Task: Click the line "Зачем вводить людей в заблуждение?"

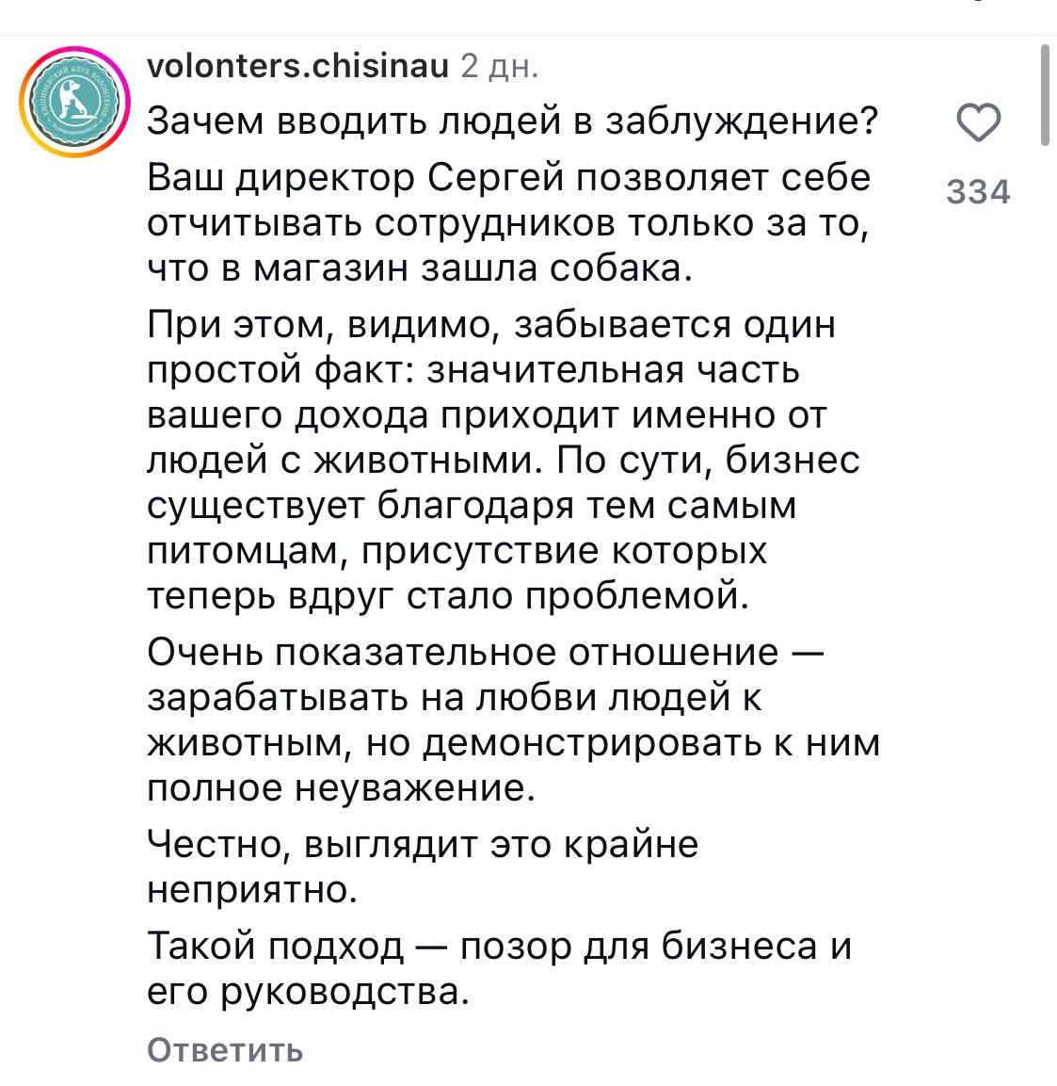Action: [513, 122]
